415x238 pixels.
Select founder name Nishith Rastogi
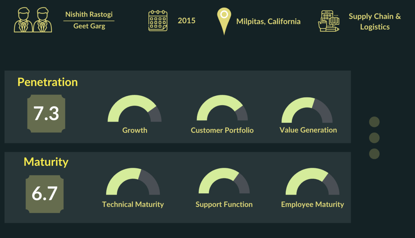pyautogui.click(x=89, y=14)
